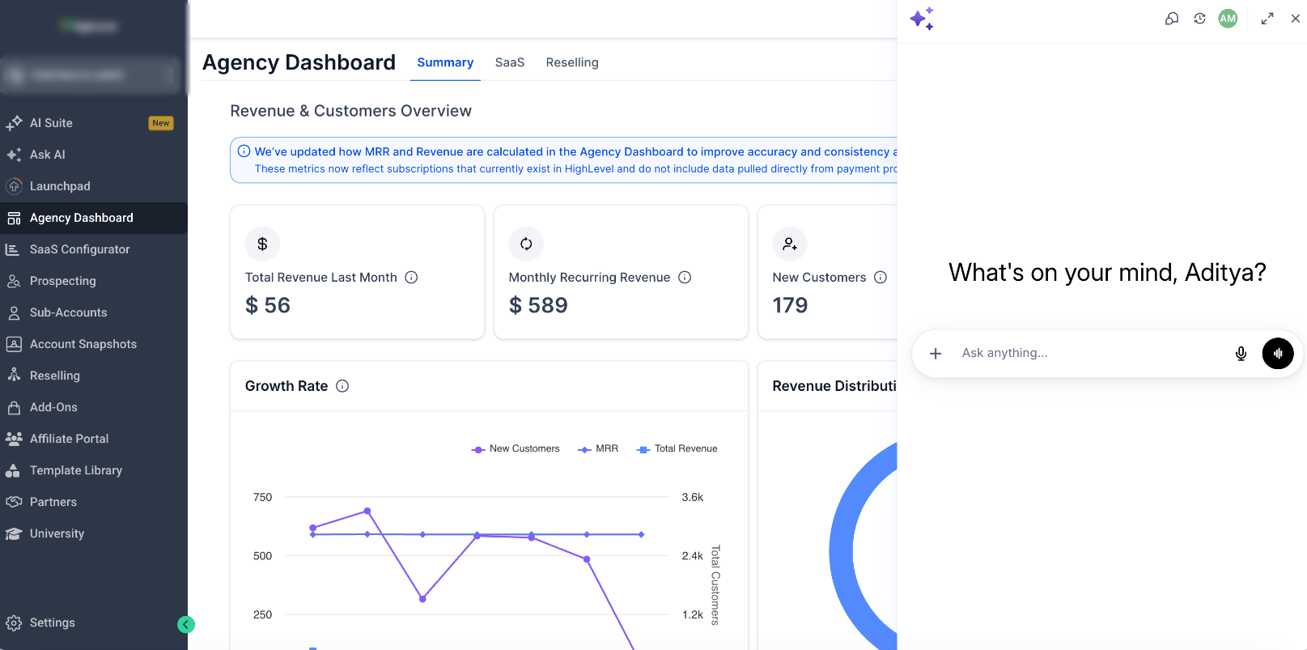Viewport: 1307px width, 650px height.
Task: Click the Agency Dashboard page title
Action: (299, 62)
